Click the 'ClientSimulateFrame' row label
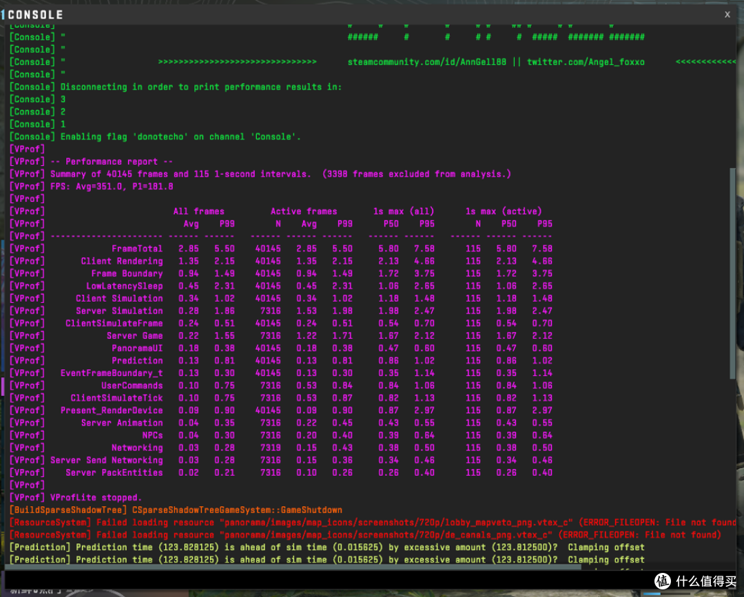Viewport: 744px width, 597px height. tap(114, 323)
